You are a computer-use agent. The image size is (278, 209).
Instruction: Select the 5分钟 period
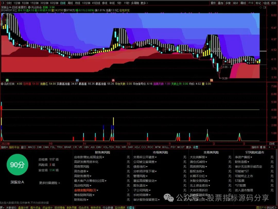click(25, 3)
